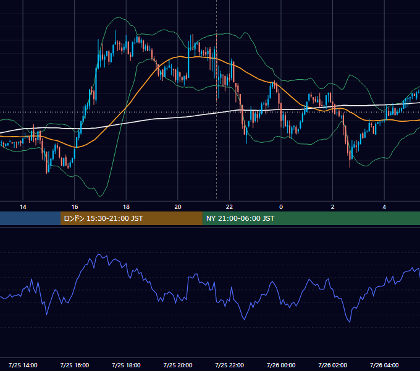This screenshot has height=371, width=420.
Task: Click hour label 0 on upper axis
Action: pos(281,207)
